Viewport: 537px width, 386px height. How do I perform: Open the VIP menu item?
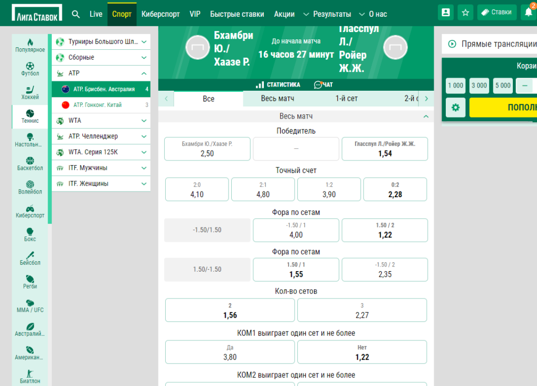(x=195, y=14)
